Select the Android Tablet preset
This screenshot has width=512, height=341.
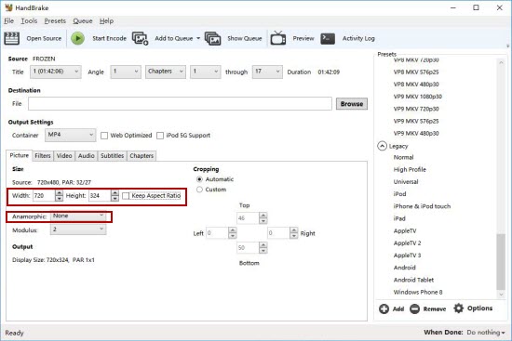pos(413,280)
